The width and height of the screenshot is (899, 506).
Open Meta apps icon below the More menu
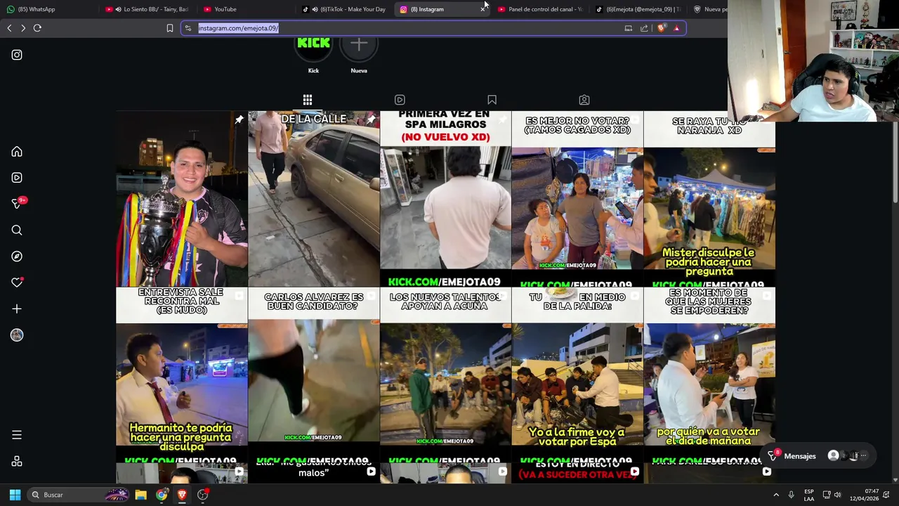17,461
